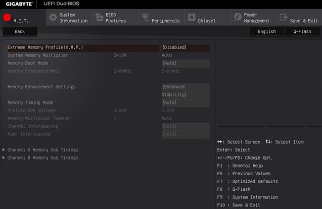The width and height of the screenshot is (322, 209).
Task: Open Channel B Memory Sub Timings submenu
Action: point(42,158)
